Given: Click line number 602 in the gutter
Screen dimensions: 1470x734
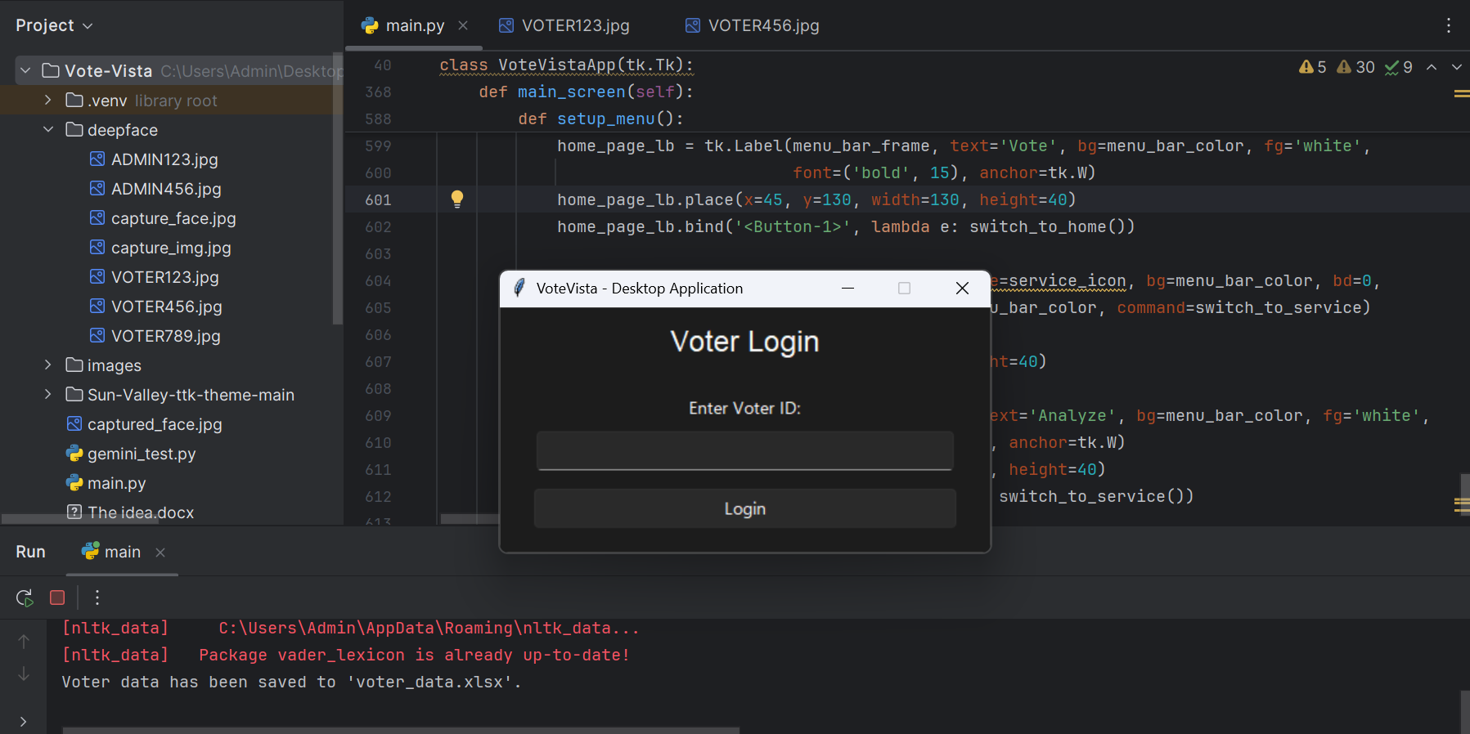Looking at the screenshot, I should tap(378, 226).
